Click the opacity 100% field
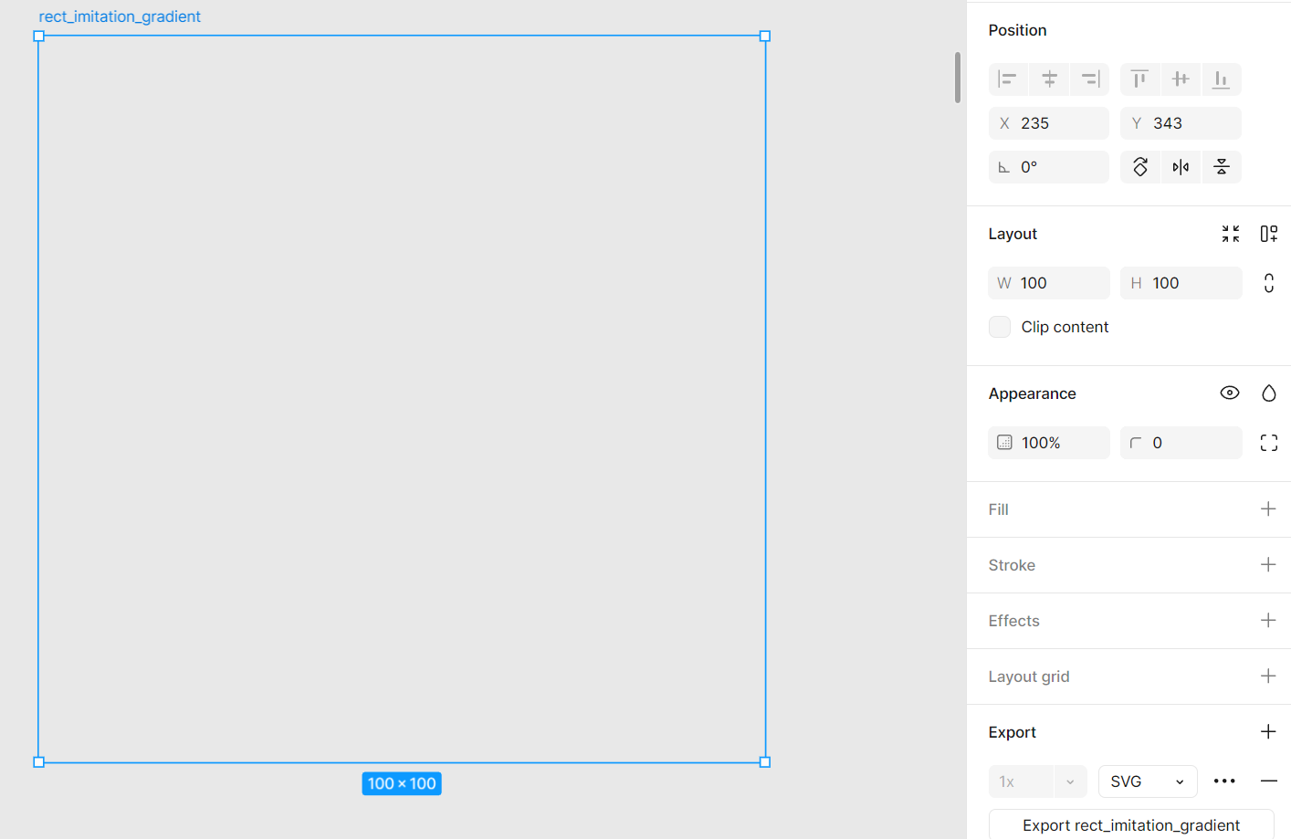 1049,443
